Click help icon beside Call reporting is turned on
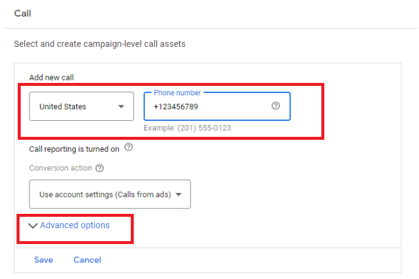The image size is (419, 279). coord(128,147)
